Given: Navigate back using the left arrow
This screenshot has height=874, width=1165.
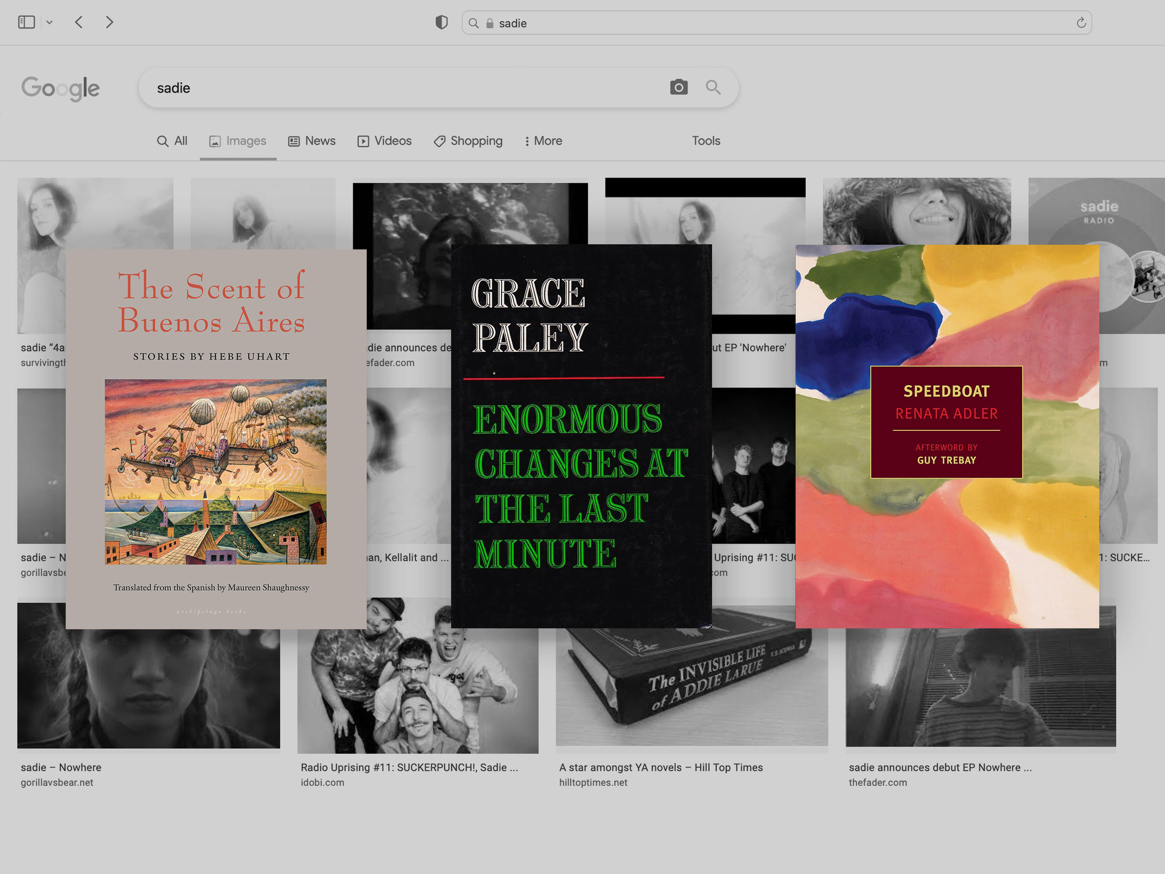Looking at the screenshot, I should tap(78, 22).
